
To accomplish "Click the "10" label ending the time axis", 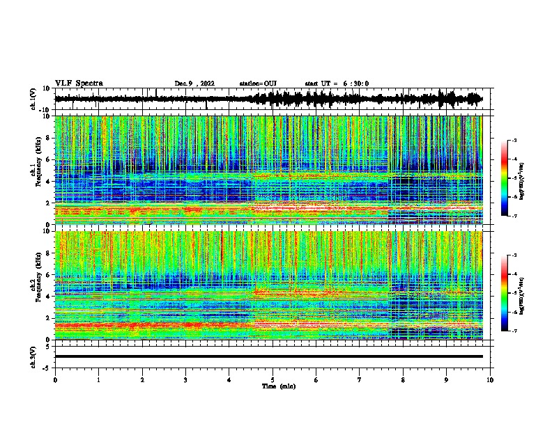I will (490, 380).
